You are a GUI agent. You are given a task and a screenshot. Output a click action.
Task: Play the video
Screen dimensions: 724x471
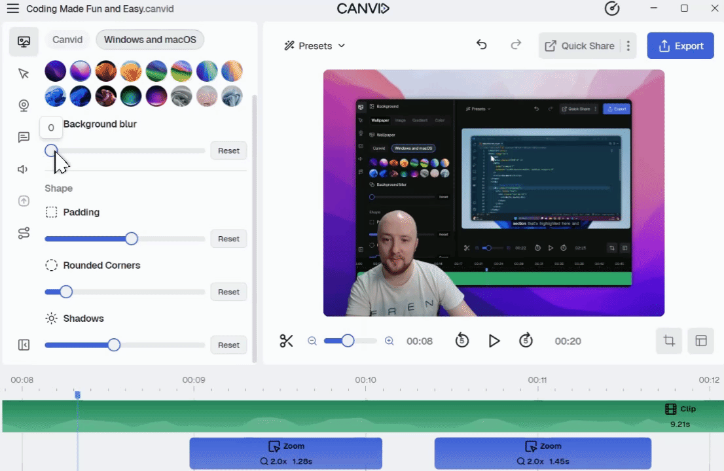(494, 341)
